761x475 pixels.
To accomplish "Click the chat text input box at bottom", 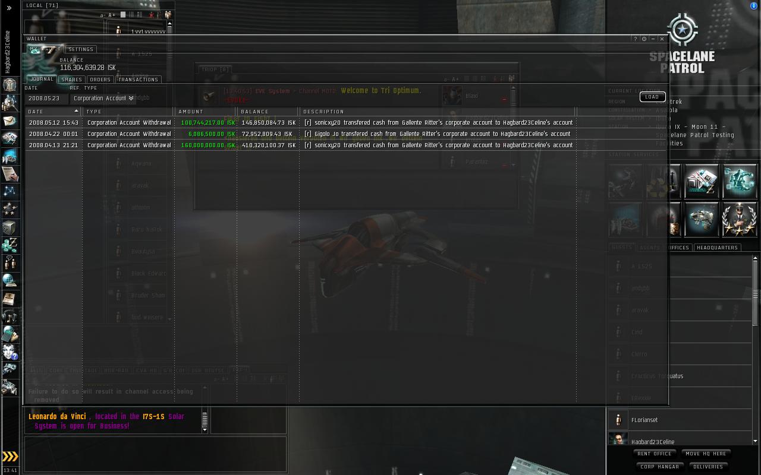I will [155, 454].
